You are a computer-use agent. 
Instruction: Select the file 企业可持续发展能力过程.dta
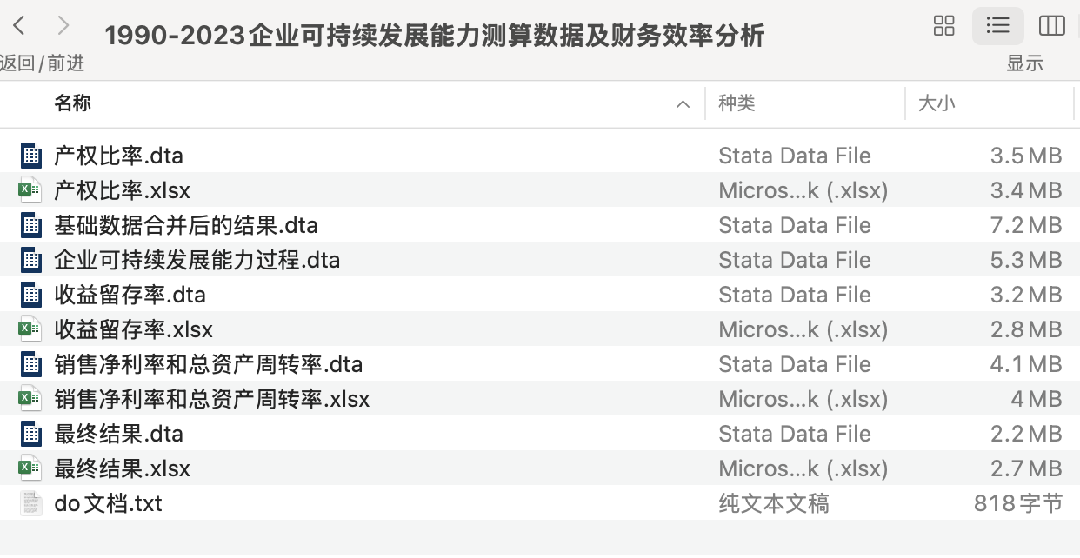[197, 260]
